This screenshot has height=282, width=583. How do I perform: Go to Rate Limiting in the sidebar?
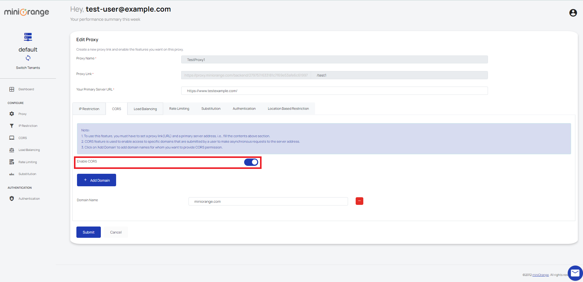pyautogui.click(x=28, y=162)
